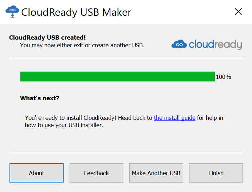Viewport: 252px width, 192px height.
Task: Click the blue cloud infinity logo graphic
Action: (179, 44)
